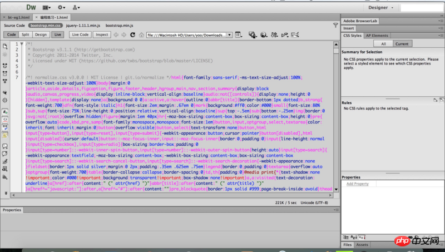Select the bootstrap.min.css related file
Image resolution: width=445 pixels, height=252 pixels.
coord(46,26)
